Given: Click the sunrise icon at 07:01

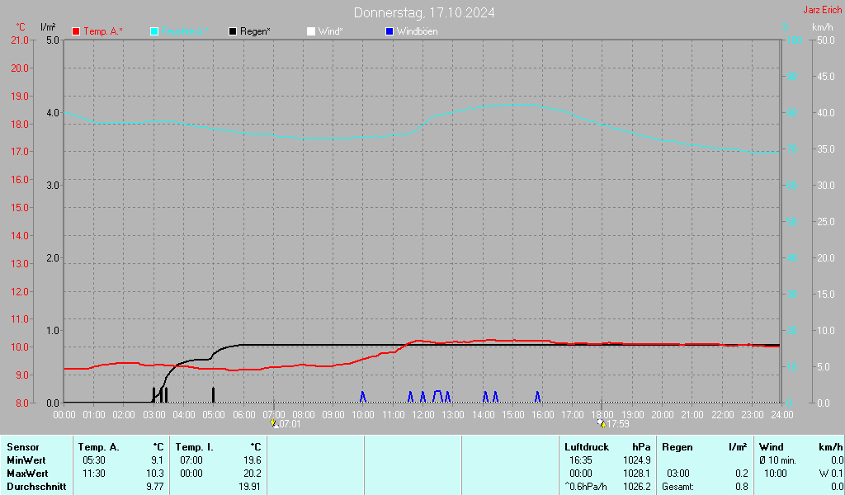Looking at the screenshot, I should tap(275, 423).
